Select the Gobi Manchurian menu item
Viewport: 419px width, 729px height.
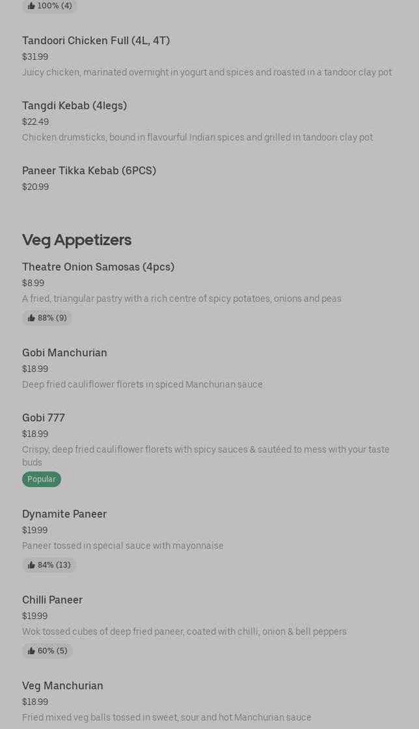coord(64,353)
